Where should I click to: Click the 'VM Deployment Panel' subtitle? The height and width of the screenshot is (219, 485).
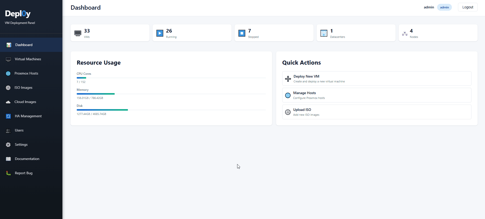[20, 23]
